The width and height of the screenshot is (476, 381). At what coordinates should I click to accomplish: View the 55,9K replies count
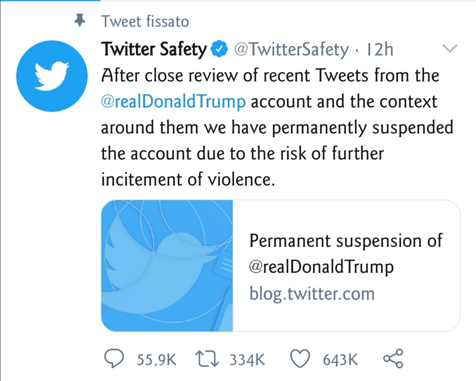156,360
